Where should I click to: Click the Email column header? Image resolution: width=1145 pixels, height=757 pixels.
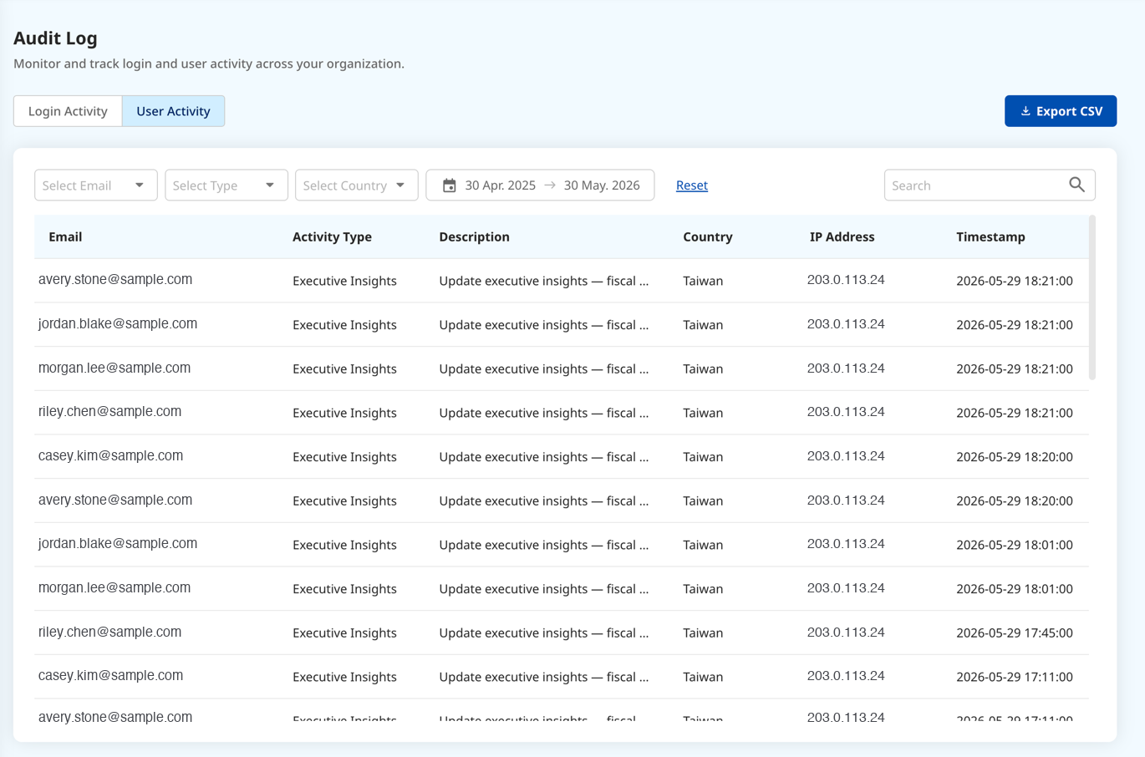click(x=65, y=237)
